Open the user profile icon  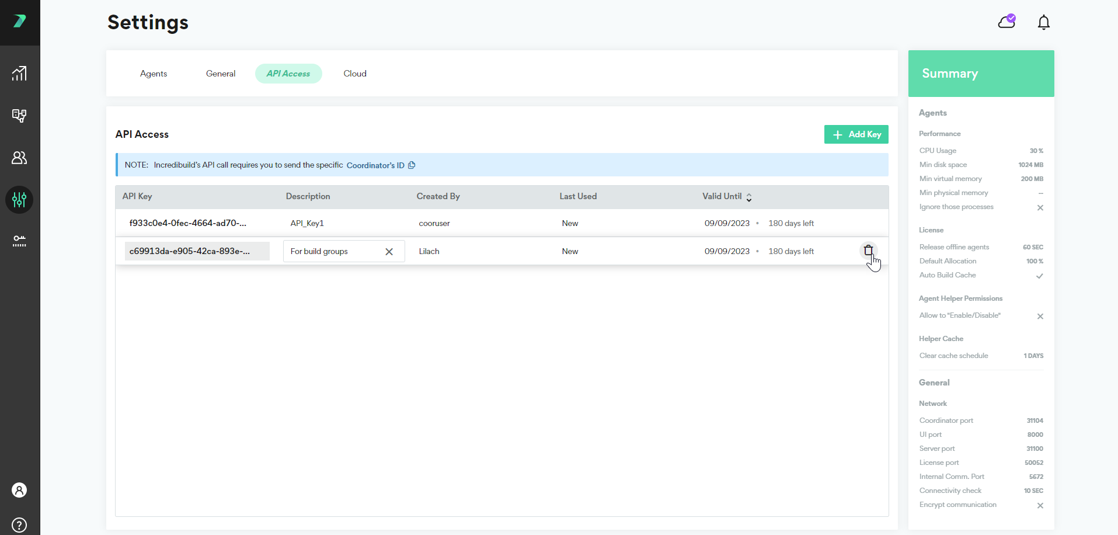click(x=19, y=490)
